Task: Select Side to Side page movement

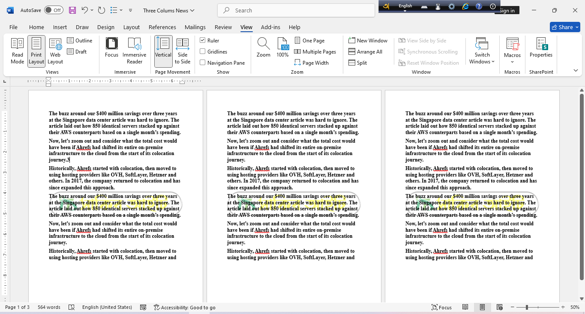Action: click(182, 51)
